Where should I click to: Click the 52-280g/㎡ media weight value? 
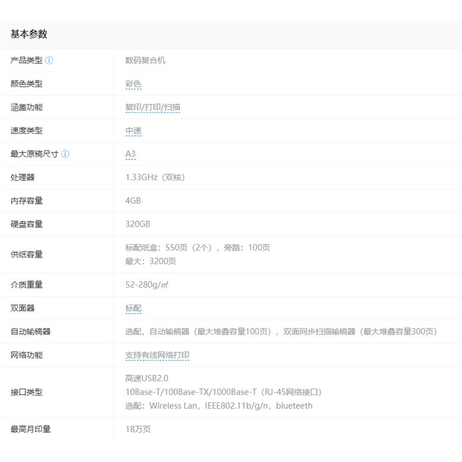tap(147, 285)
